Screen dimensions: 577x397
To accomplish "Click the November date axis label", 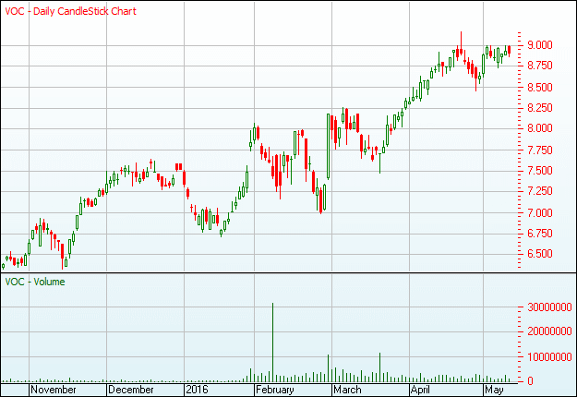I will click(54, 390).
